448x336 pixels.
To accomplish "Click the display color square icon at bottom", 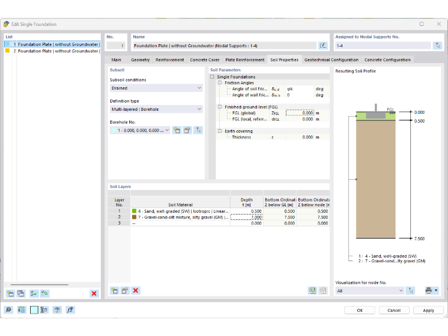I will (x=34, y=309).
